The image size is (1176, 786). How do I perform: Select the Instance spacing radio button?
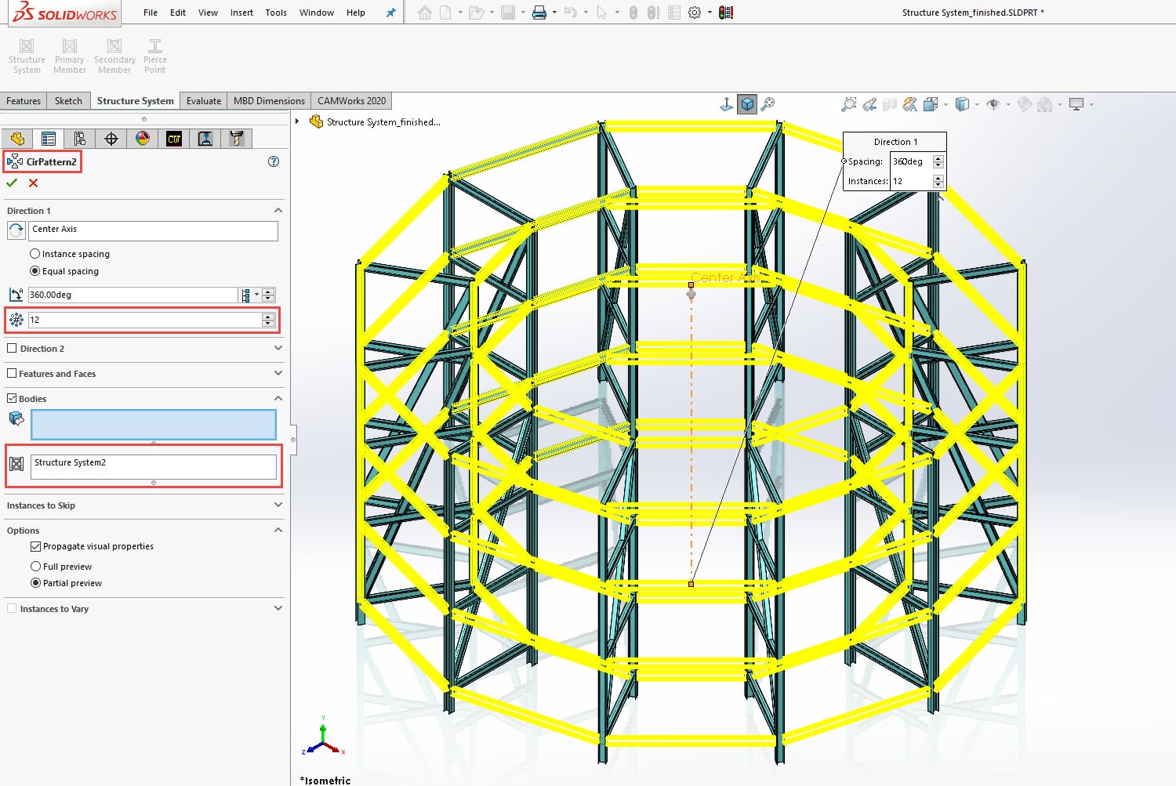point(34,254)
